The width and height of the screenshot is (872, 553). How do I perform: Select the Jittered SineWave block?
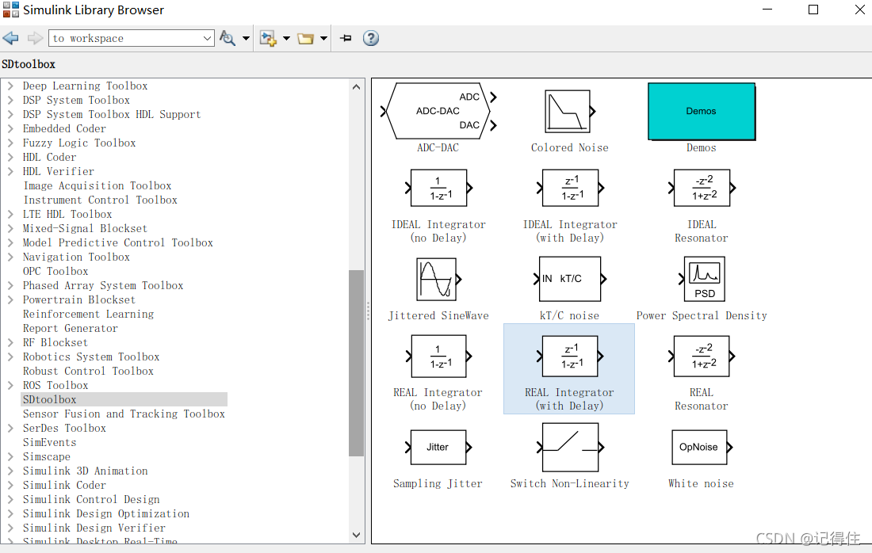437,280
